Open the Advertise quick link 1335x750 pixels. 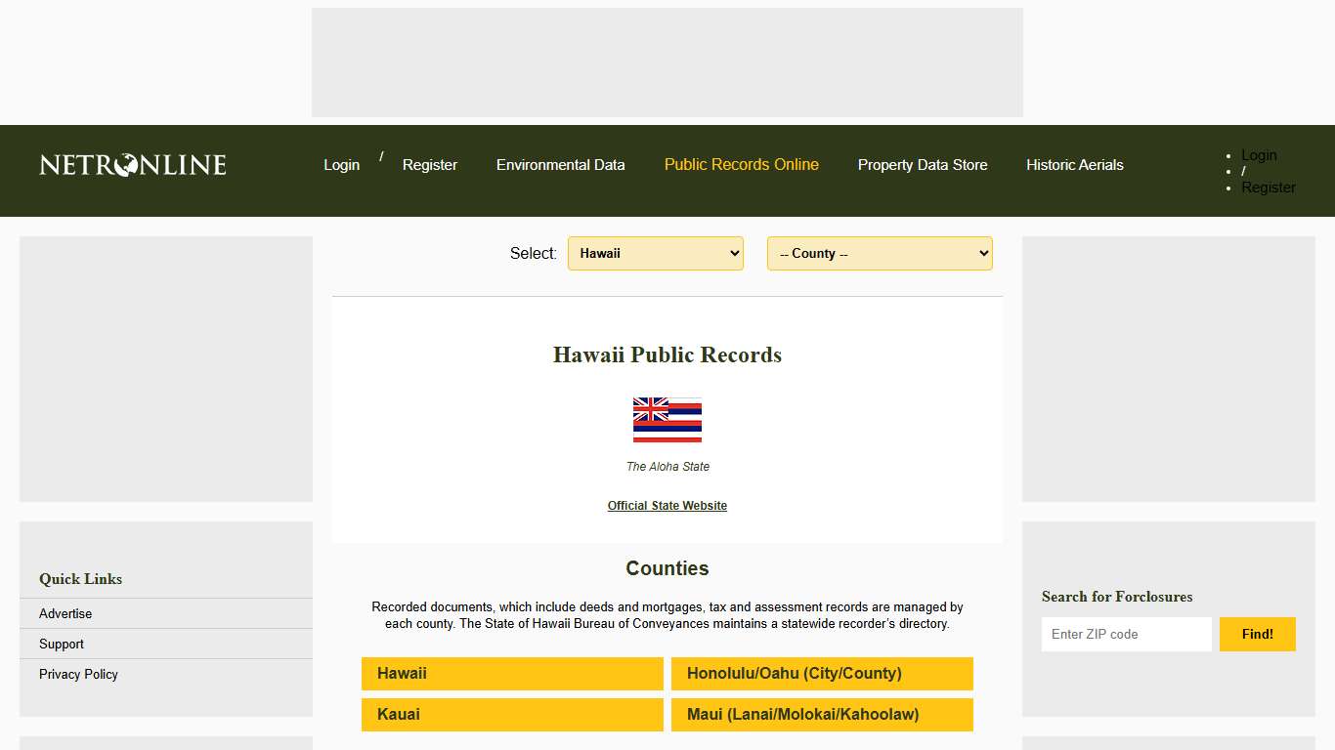click(x=65, y=613)
